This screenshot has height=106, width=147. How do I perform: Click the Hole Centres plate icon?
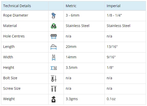54,36
